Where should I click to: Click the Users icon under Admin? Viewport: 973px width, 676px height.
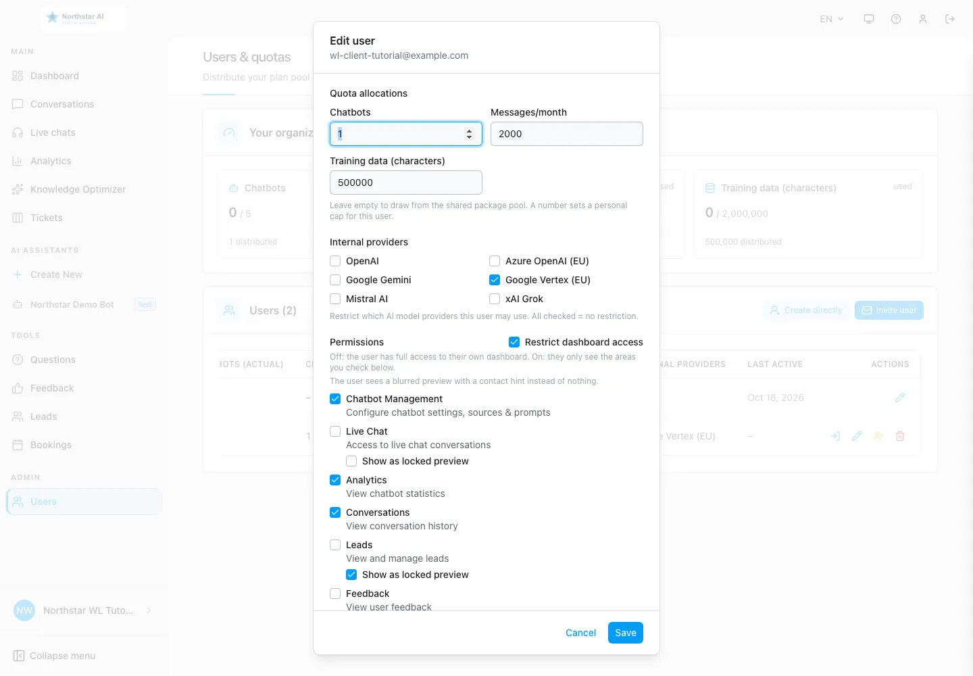pos(18,502)
